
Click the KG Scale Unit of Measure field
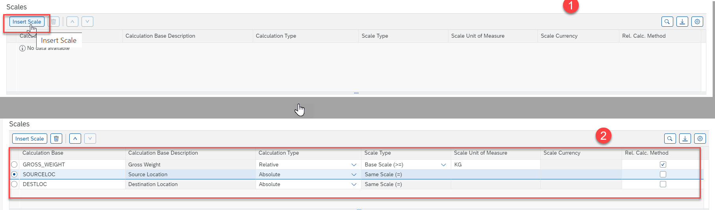[x=495, y=164]
